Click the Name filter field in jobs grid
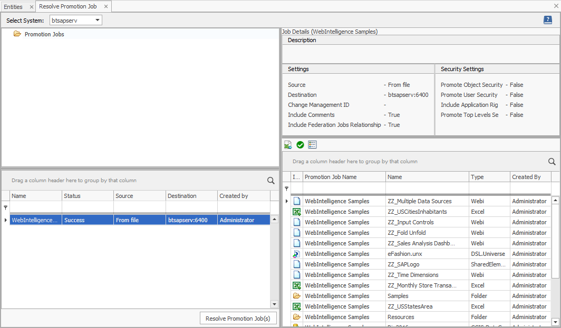Screen dimensions: 561x328 point(35,207)
